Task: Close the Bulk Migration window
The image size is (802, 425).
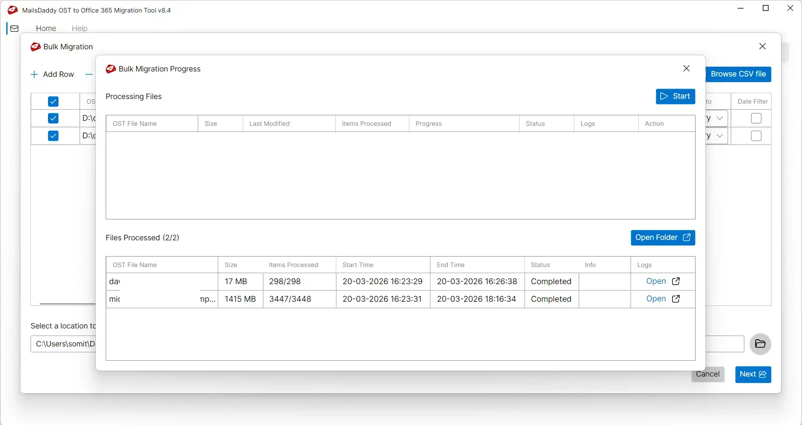Action: click(762, 46)
